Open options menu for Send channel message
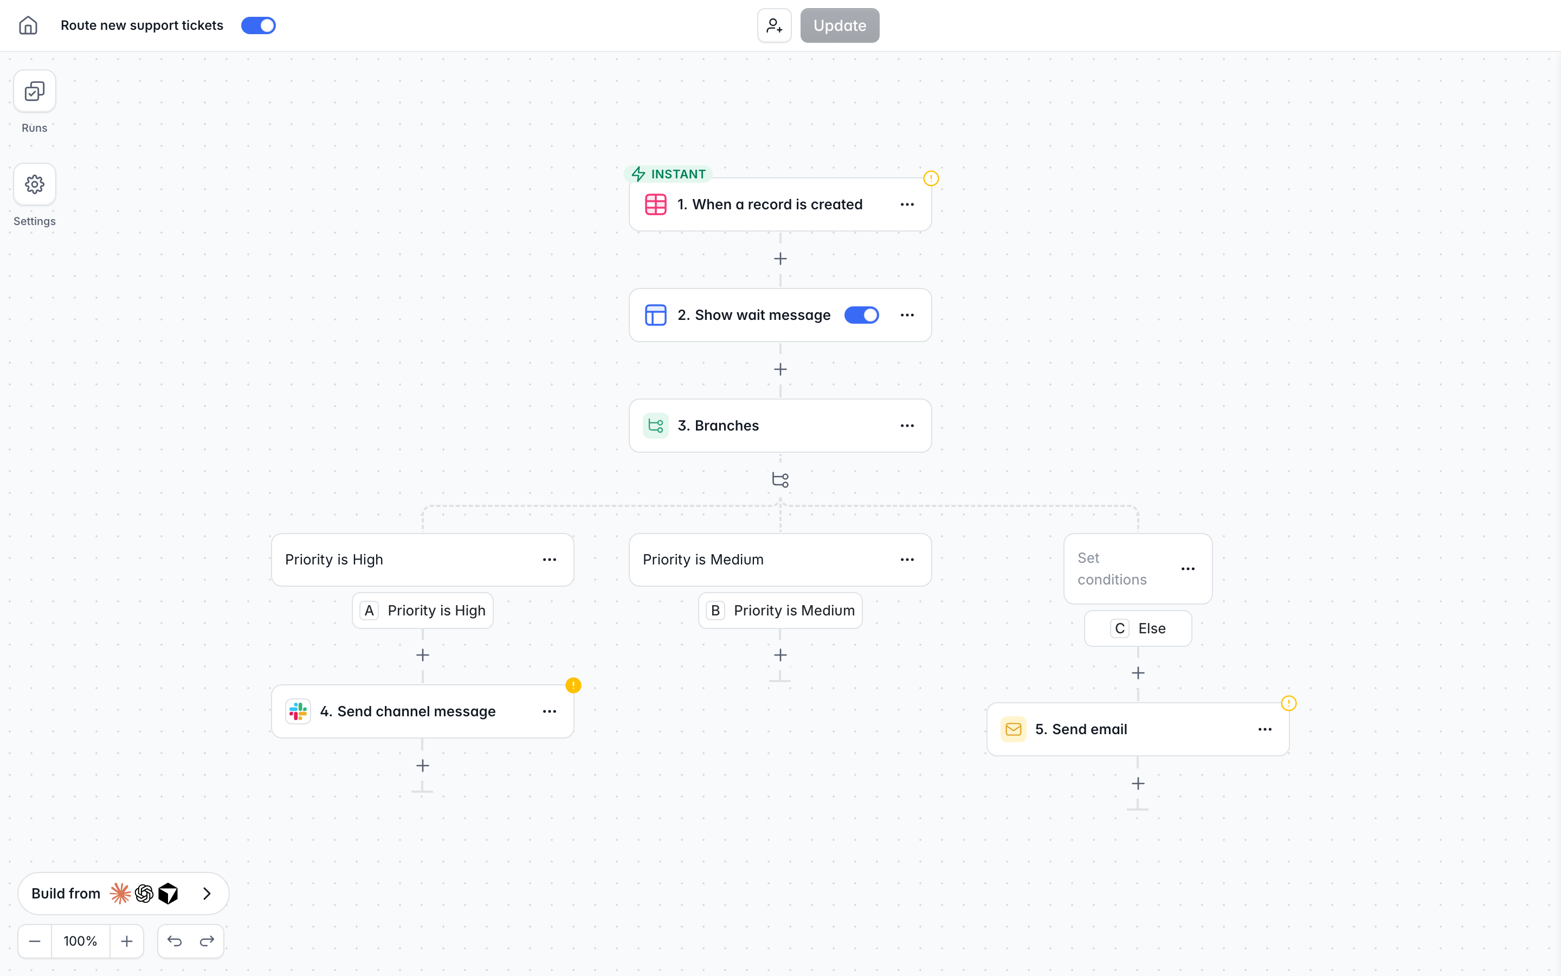This screenshot has width=1561, height=976. (x=550, y=711)
